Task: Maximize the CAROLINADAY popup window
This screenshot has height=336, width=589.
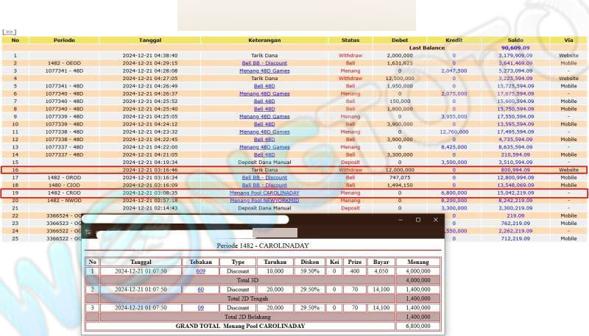Action: 418,220
